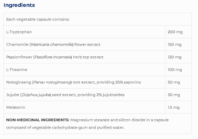The image size is (198, 139).
Task: Click the 1.5 mg melatonin amount
Action: pyautogui.click(x=173, y=107)
